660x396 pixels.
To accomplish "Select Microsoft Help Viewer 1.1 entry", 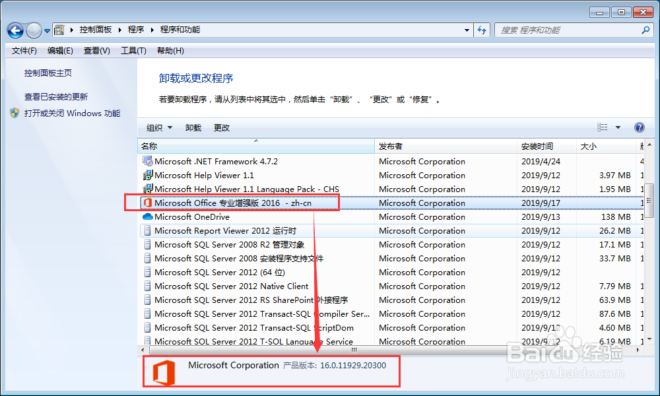I will [x=204, y=175].
